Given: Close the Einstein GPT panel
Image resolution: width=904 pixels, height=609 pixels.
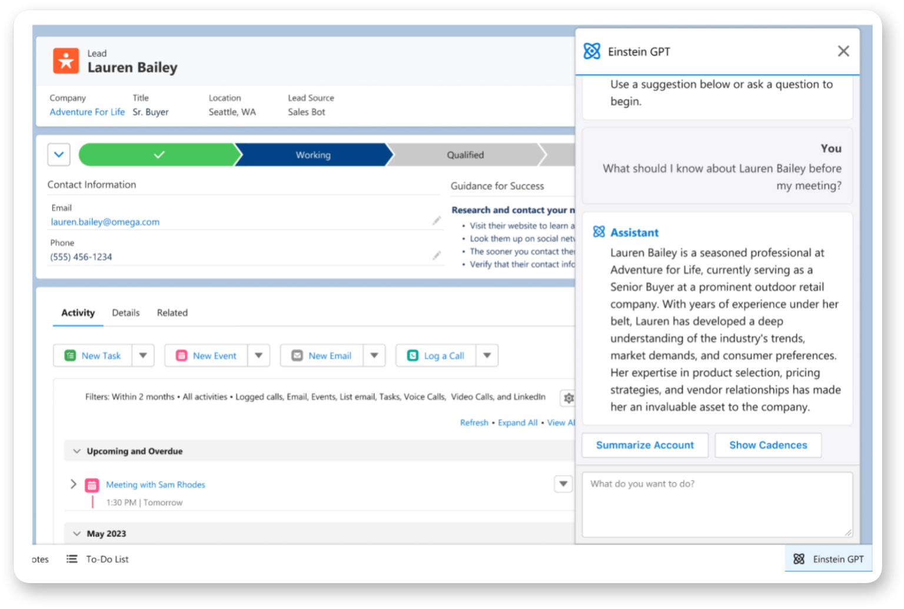Looking at the screenshot, I should tap(843, 51).
